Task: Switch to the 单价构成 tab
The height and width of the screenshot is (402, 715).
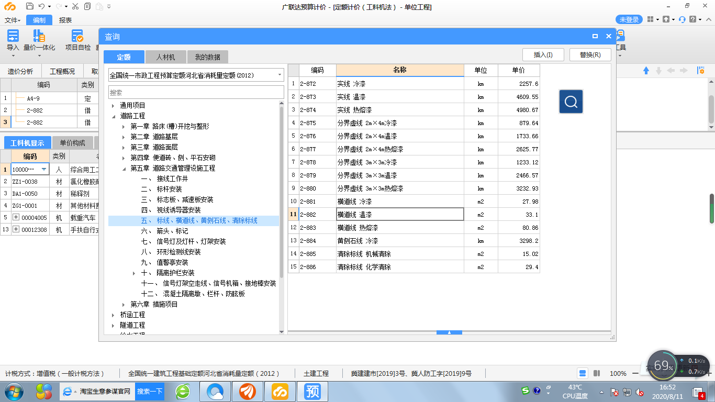Action: tap(72, 142)
